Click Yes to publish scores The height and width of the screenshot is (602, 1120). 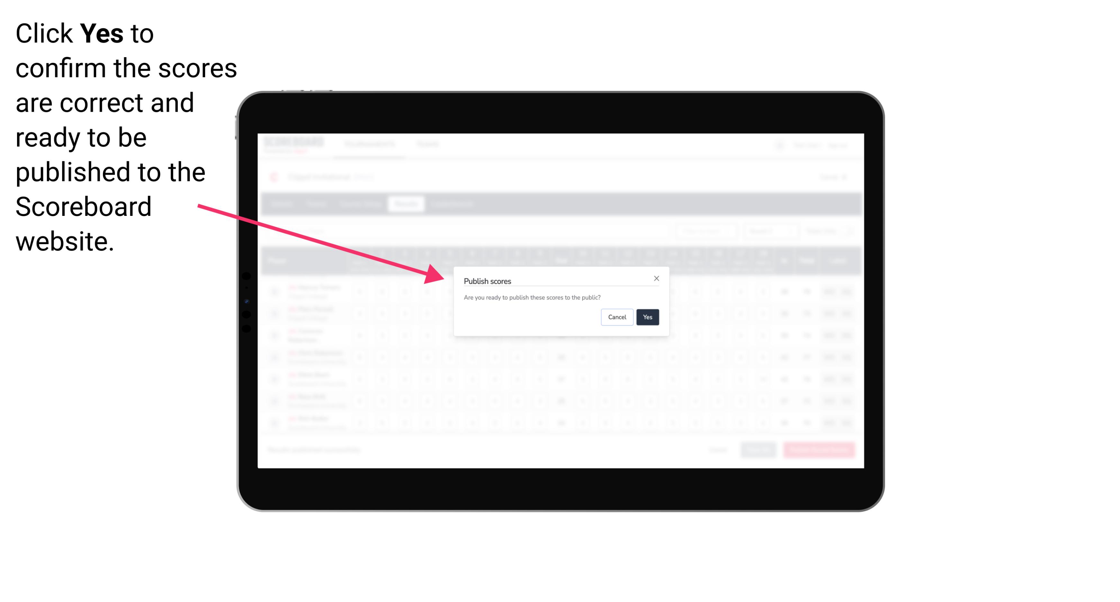point(646,316)
